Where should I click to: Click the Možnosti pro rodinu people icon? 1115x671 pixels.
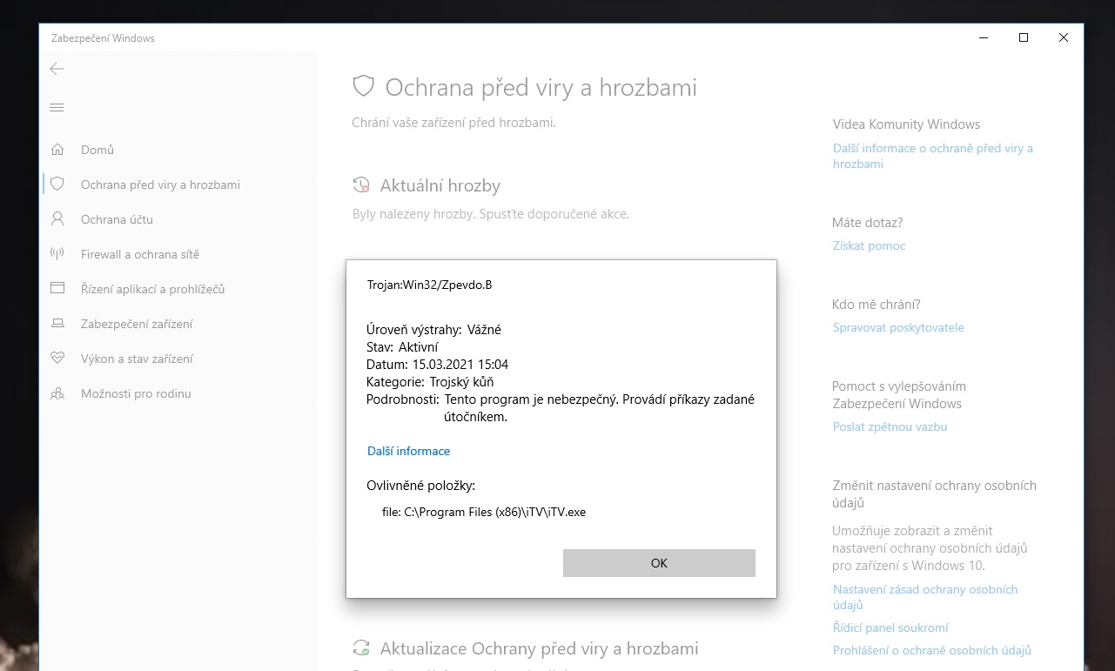(x=57, y=393)
